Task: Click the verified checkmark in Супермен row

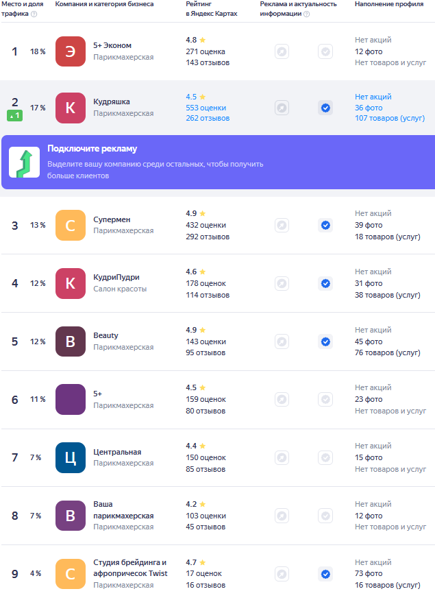Action: 325,225
